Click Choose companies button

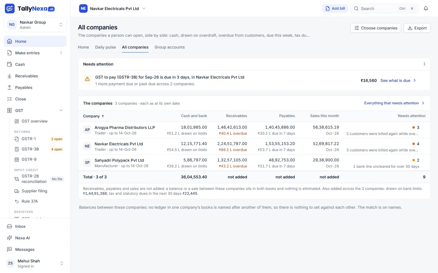click(x=376, y=28)
